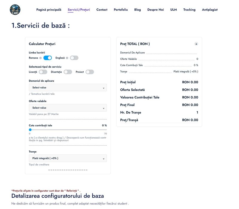Viewport: 239px width, 209px height.
Task: Visit the Blog section
Action: point(137,10)
